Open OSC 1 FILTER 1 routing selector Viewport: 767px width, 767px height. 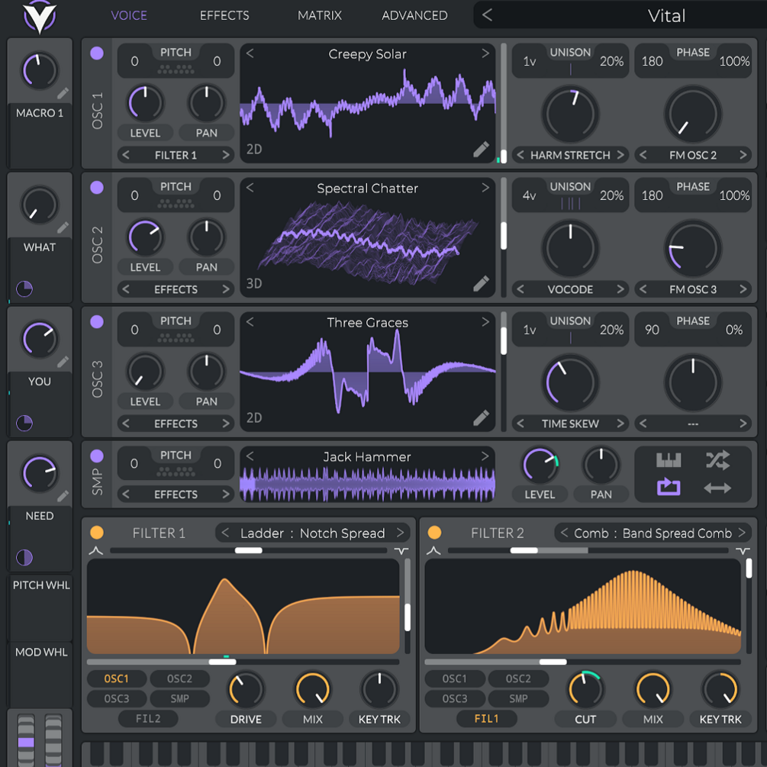click(176, 155)
